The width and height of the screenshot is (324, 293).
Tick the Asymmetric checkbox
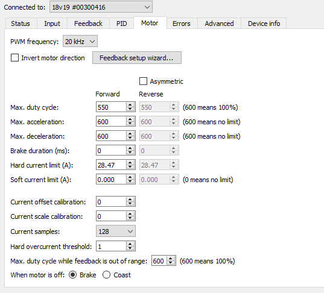(x=143, y=81)
